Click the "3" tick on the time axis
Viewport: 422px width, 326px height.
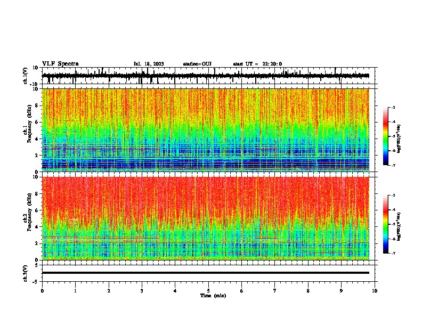[x=142, y=291]
